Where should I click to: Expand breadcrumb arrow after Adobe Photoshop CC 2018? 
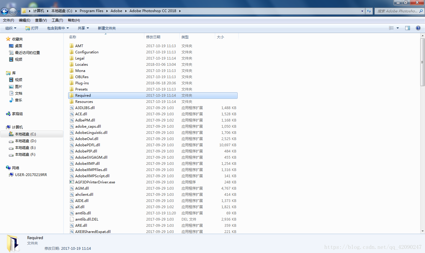pyautogui.click(x=180, y=11)
